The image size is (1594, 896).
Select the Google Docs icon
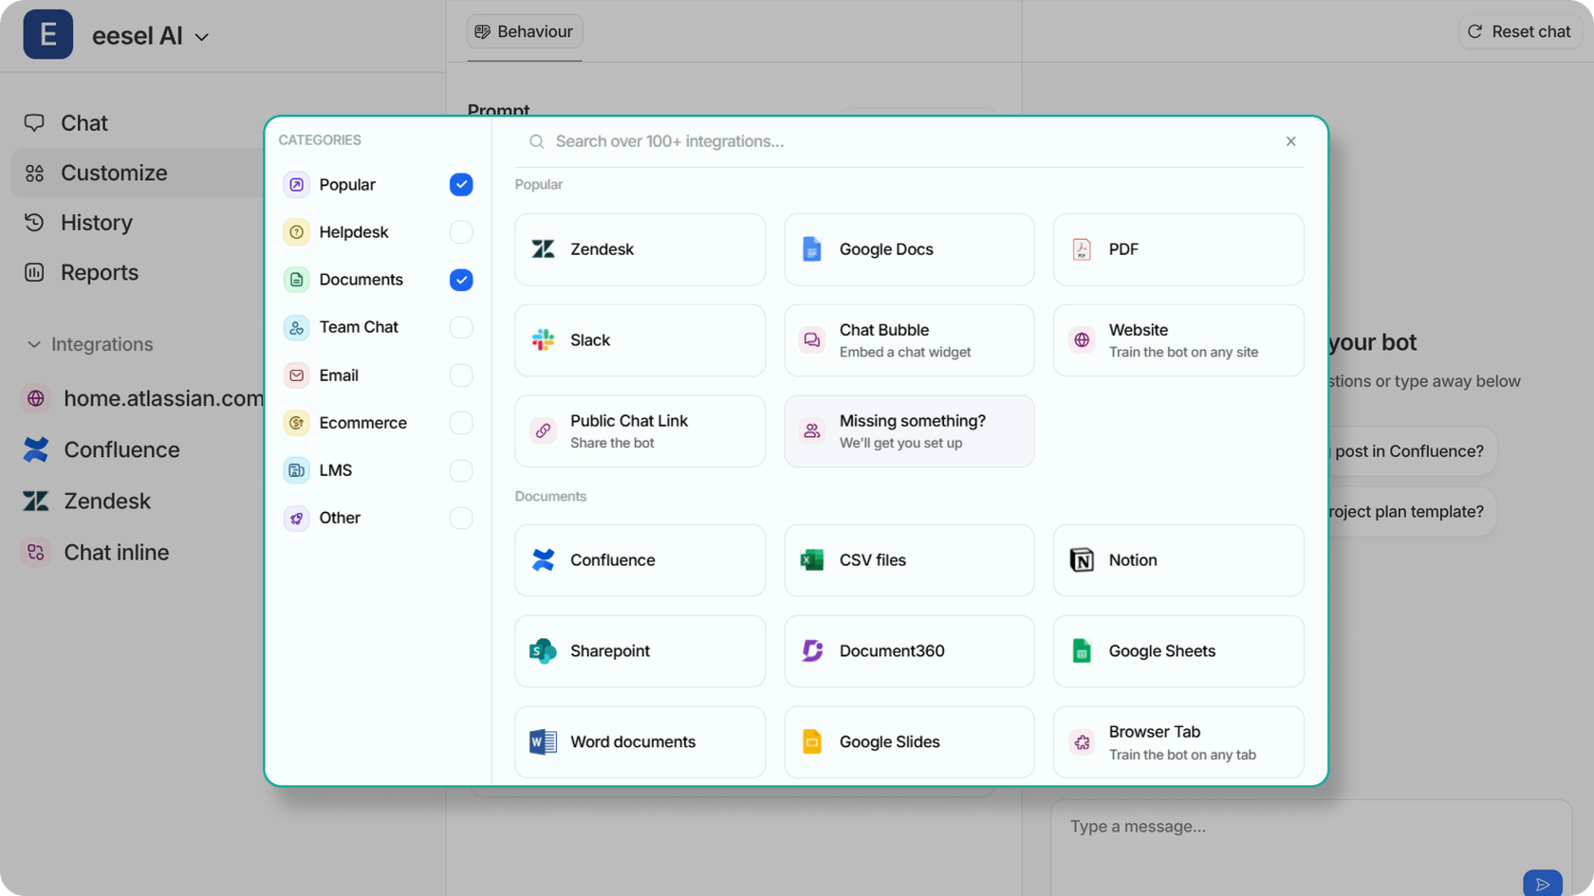click(812, 249)
